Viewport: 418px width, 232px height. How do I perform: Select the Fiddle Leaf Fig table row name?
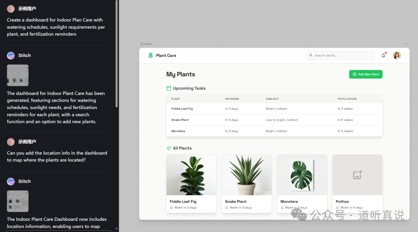point(182,109)
